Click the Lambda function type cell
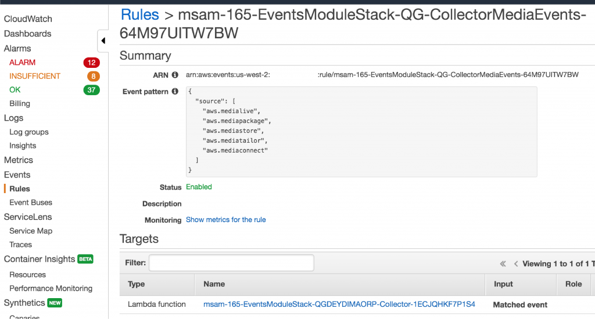 click(157, 304)
